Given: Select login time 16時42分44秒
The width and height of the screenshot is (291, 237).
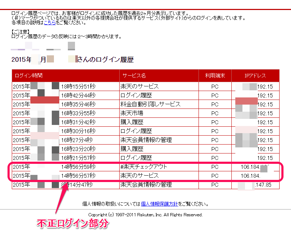Looking at the screenshot, I should coord(78,95).
